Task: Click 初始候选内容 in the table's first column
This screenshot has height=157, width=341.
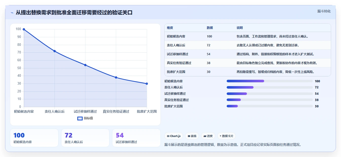Action: pos(176,36)
